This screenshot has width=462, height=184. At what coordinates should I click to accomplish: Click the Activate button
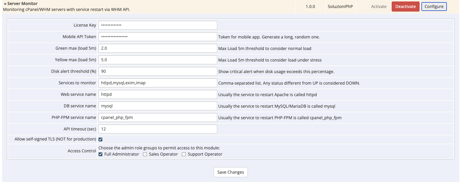point(379,7)
